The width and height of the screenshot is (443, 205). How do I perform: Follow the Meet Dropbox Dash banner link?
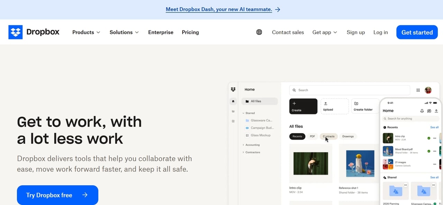pos(219,10)
